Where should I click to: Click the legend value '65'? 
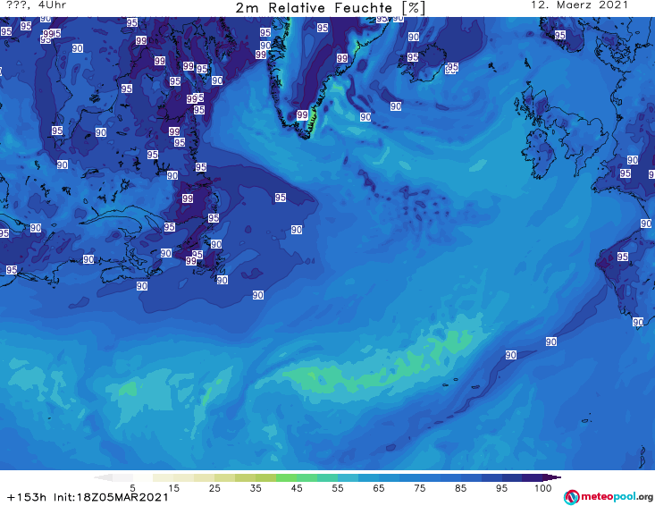[379, 488]
